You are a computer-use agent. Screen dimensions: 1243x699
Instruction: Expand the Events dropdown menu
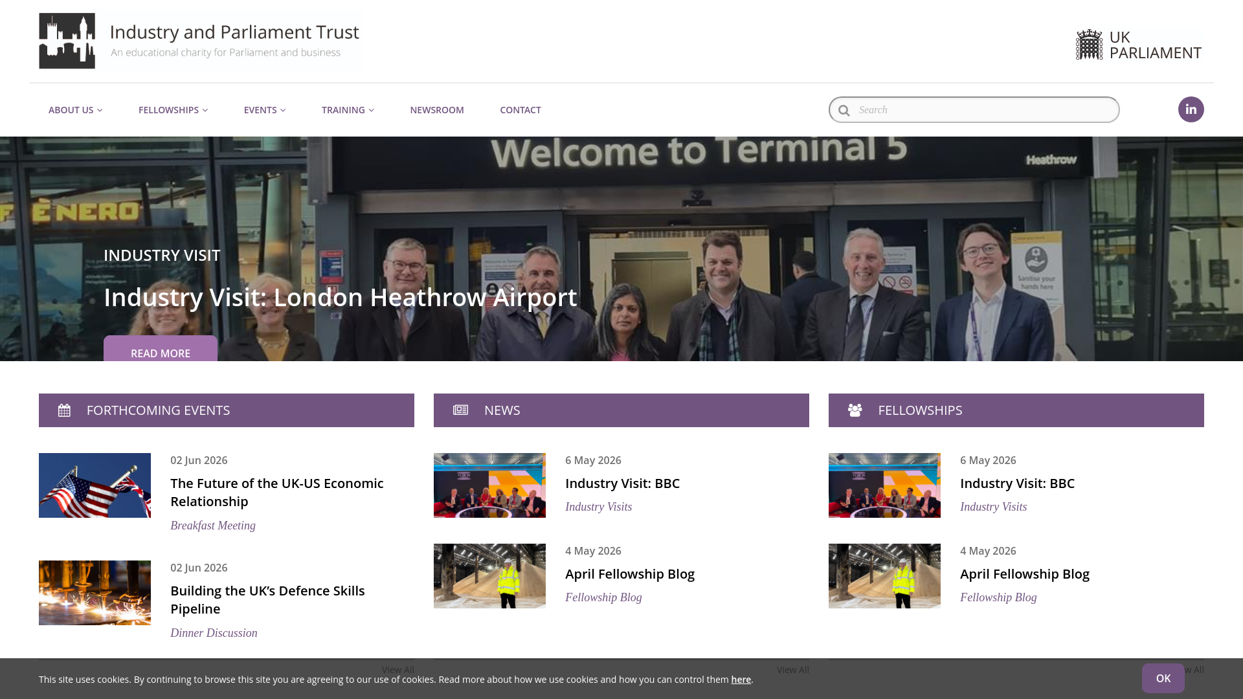tap(265, 110)
